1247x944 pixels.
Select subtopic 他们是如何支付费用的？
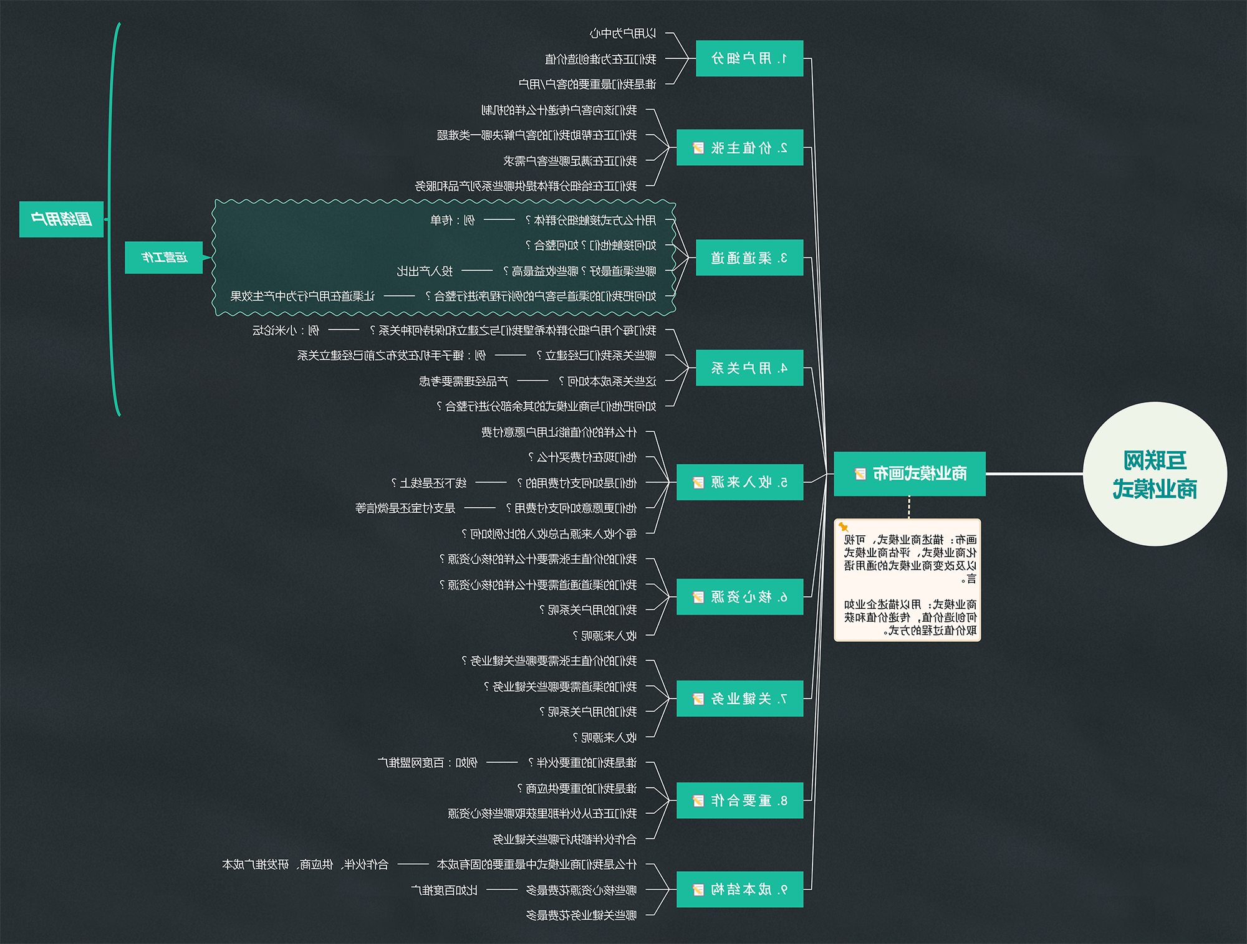tap(577, 483)
